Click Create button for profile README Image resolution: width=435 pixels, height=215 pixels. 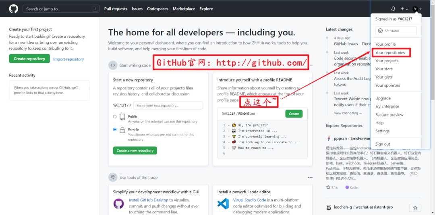tap(294, 114)
